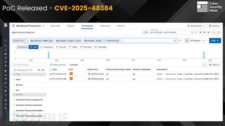The height and width of the screenshot is (126, 225).
Task: Go to the Overview tab
Action: [55, 26]
